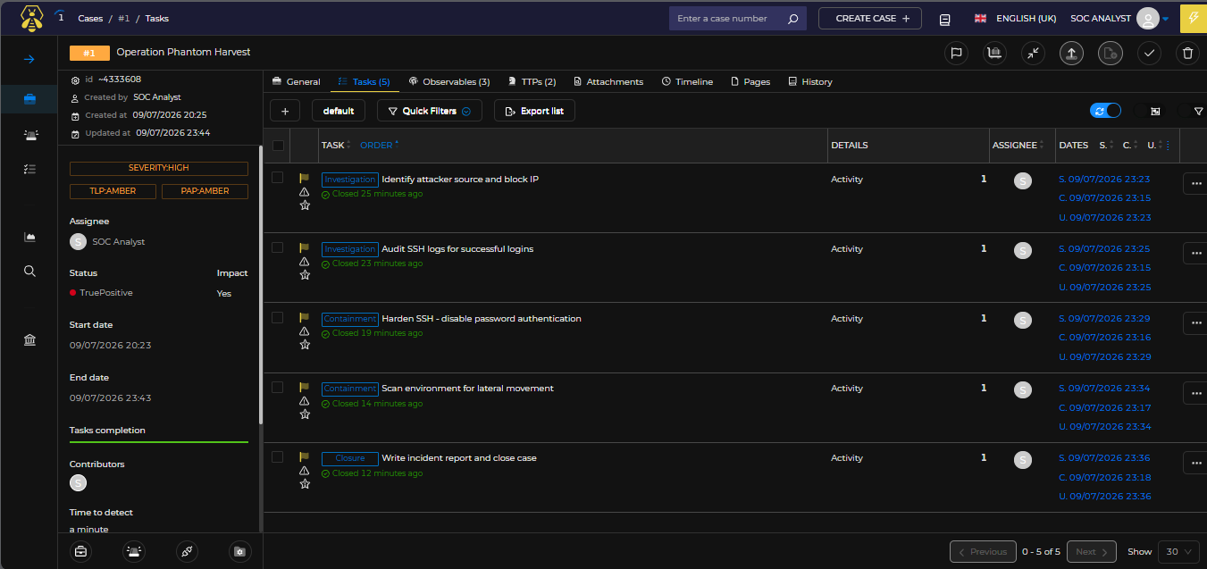Sort by the ASSIGNEE column header
The width and height of the screenshot is (1207, 569).
pyautogui.click(x=1018, y=145)
